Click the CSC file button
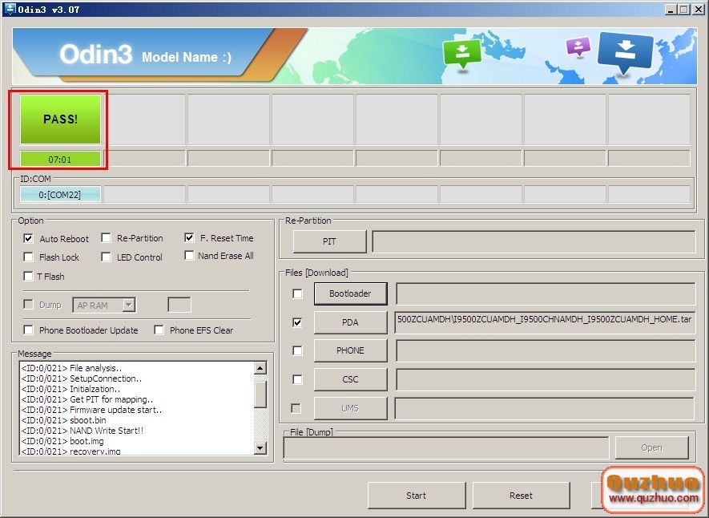Image resolution: width=709 pixels, height=518 pixels. click(x=350, y=379)
